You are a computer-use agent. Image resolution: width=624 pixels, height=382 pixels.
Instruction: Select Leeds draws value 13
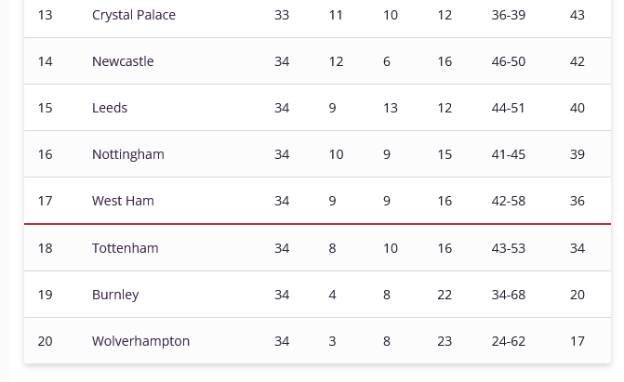390,108
